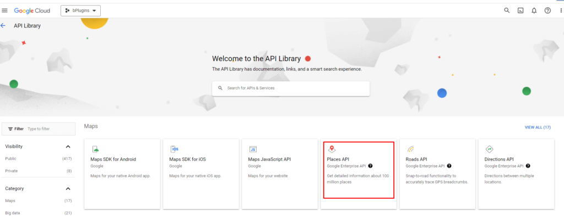This screenshot has height=218, width=564.
Task: Collapse the Visibility section
Action: click(68, 146)
